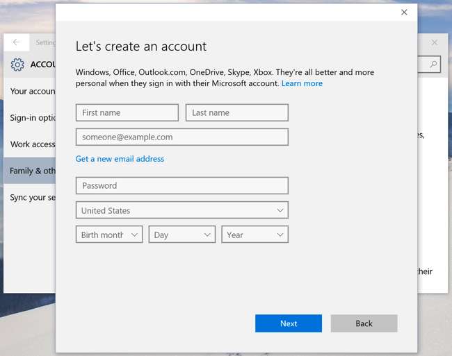This screenshot has width=452, height=356.
Task: Open the Day dropdown
Action: pos(181,235)
